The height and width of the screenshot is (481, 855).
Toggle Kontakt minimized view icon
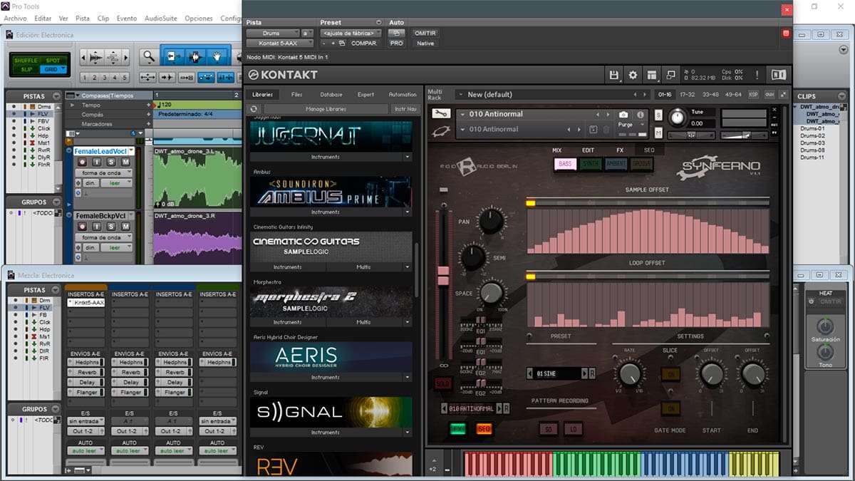[670, 75]
